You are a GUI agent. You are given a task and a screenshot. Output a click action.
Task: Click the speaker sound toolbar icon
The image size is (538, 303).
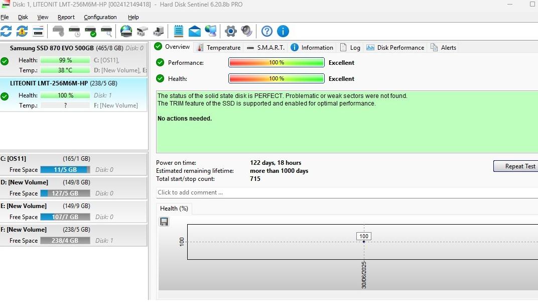point(246,31)
